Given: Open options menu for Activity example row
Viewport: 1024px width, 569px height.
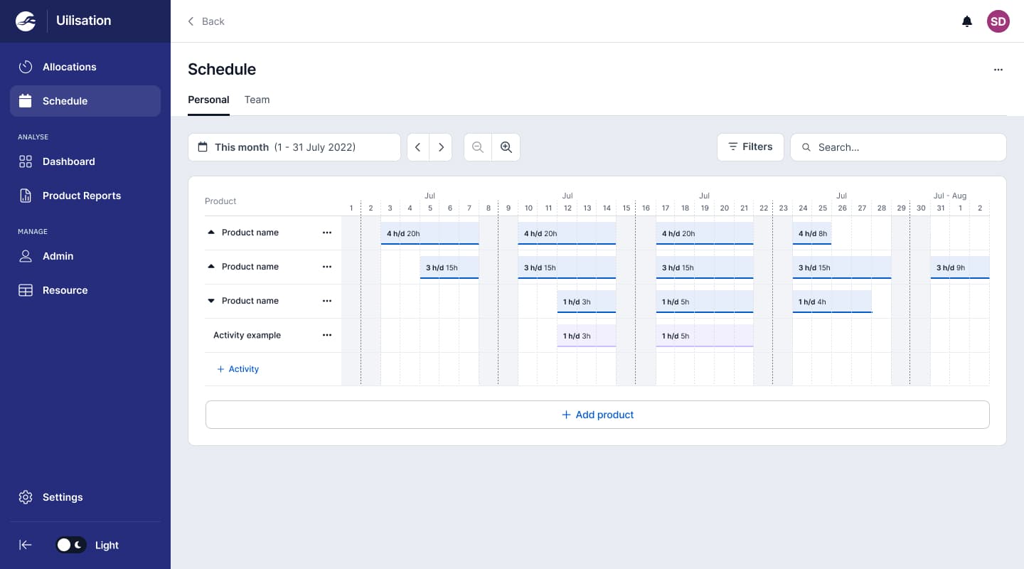Looking at the screenshot, I should click(x=327, y=335).
